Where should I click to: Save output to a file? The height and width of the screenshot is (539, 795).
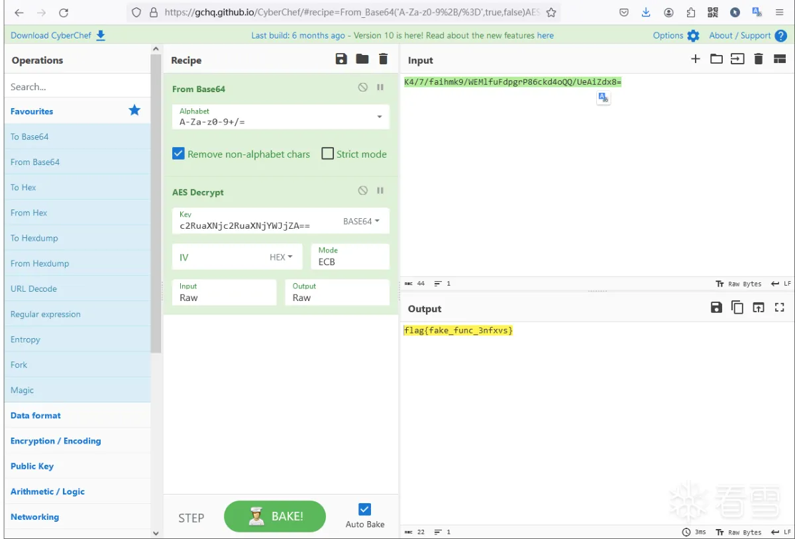716,308
